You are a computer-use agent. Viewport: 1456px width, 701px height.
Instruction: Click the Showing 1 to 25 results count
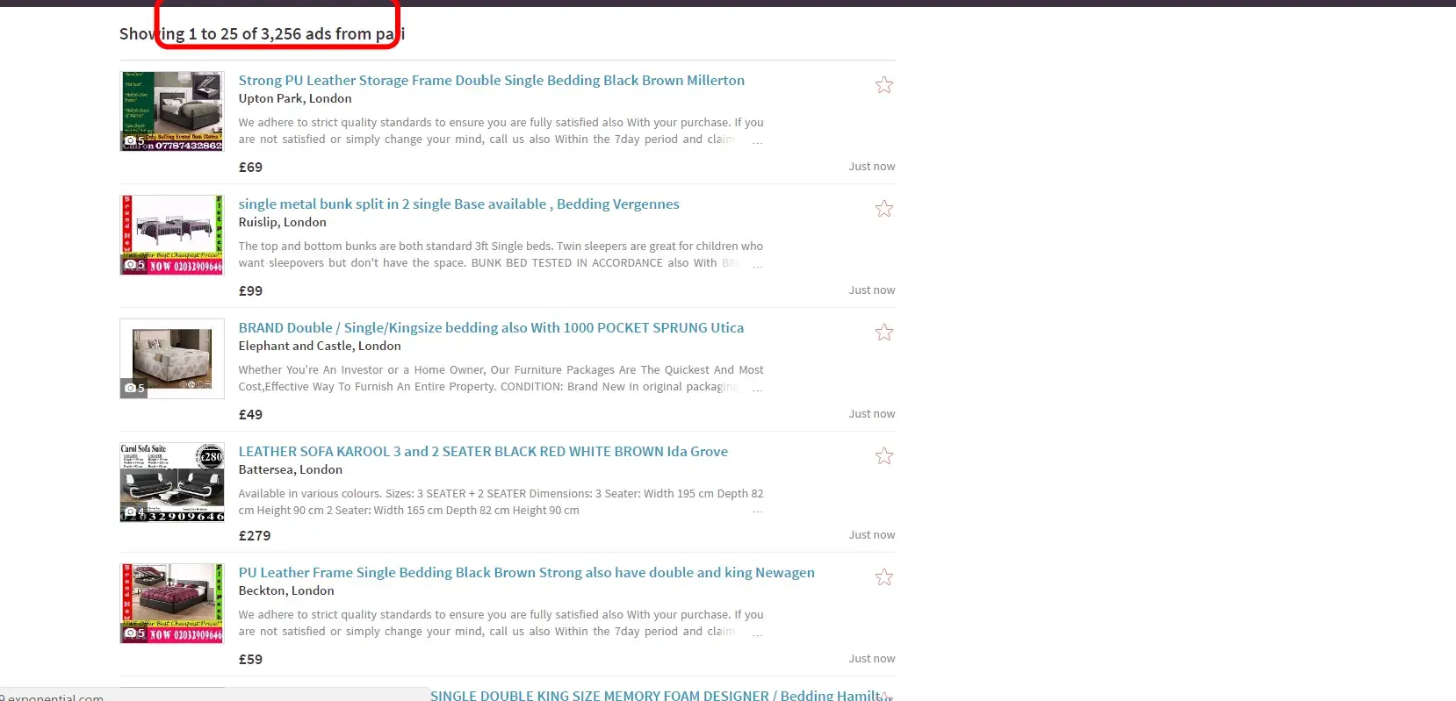point(263,34)
